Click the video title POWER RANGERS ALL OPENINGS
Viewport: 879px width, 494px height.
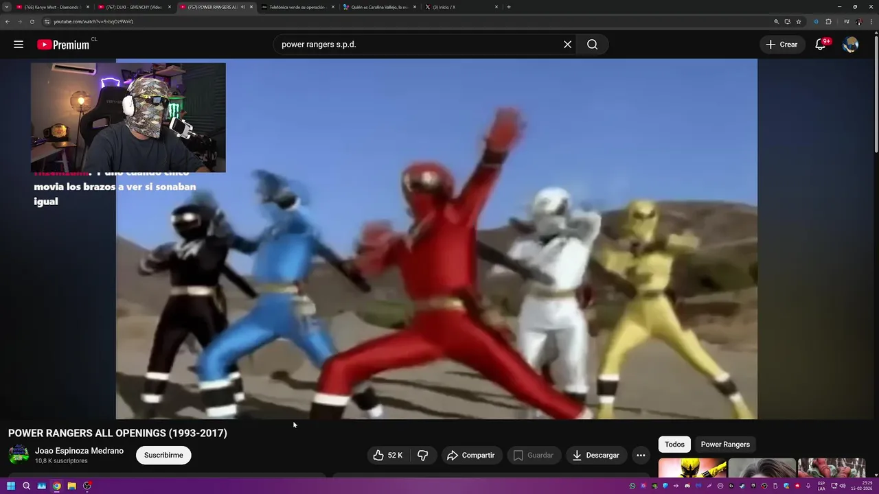coord(117,433)
